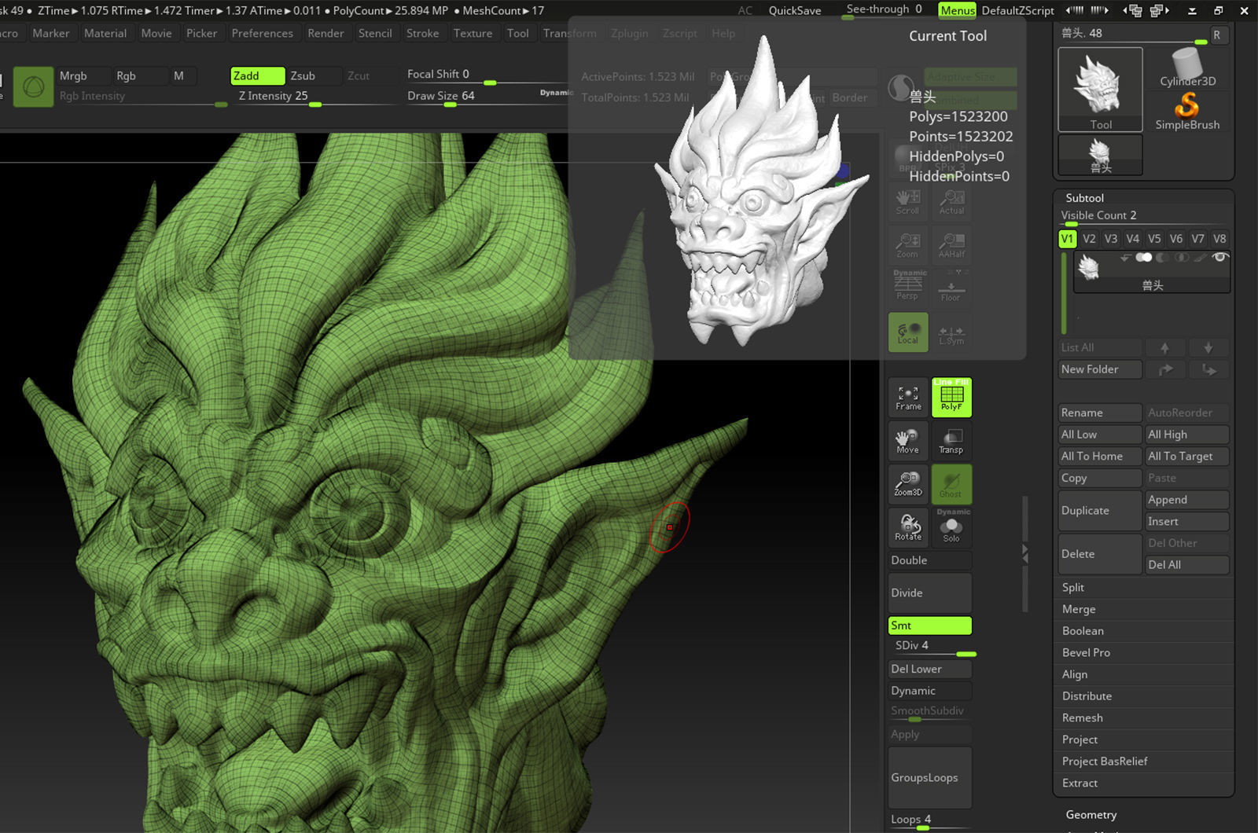This screenshot has height=833, width=1258.
Task: Click the Divide button
Action: coord(929,593)
